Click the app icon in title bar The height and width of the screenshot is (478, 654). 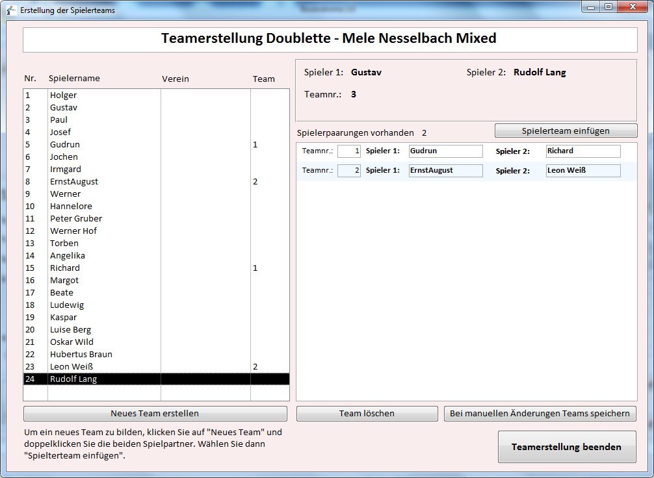pos(11,10)
